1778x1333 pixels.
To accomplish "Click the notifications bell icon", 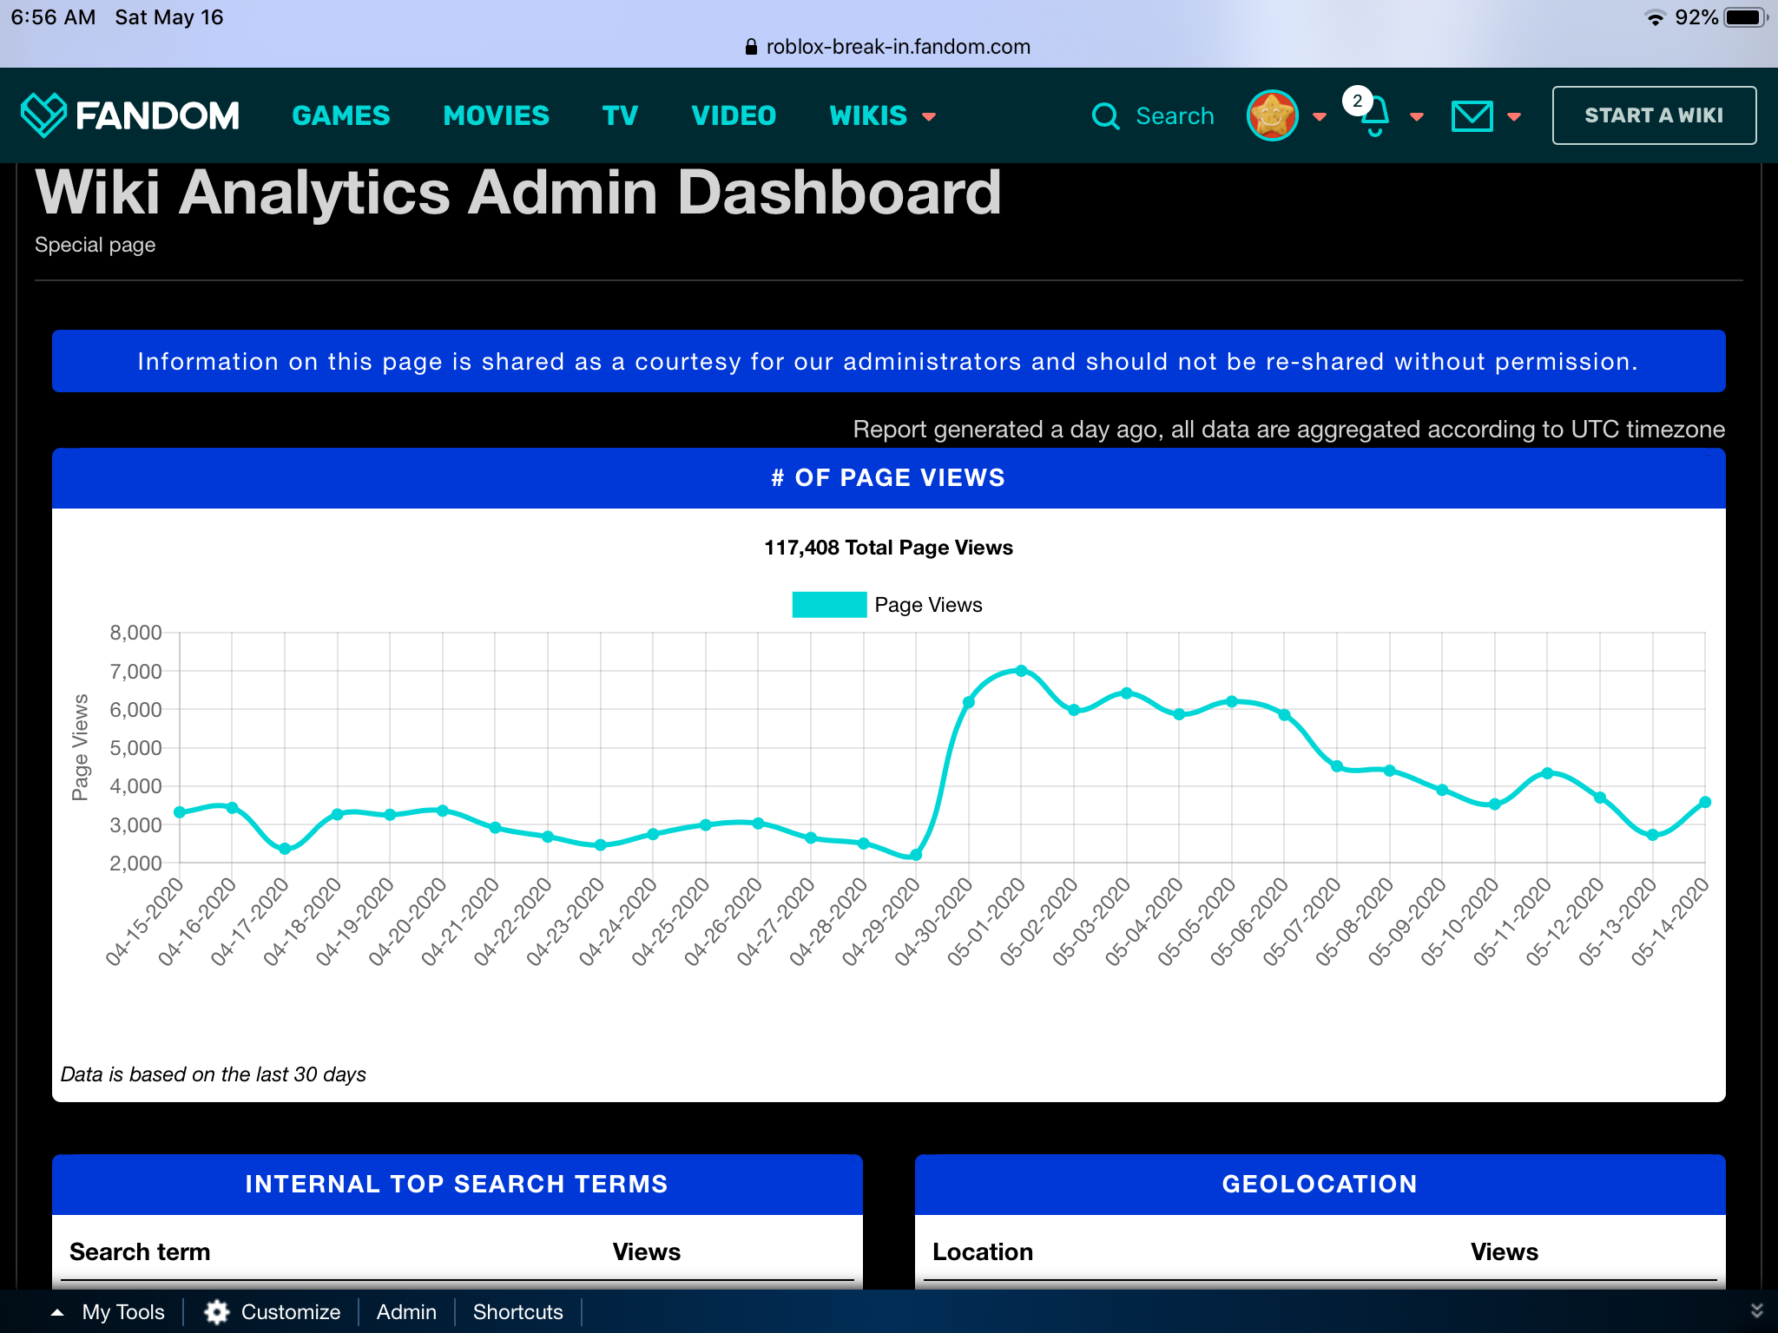I will point(1373,115).
